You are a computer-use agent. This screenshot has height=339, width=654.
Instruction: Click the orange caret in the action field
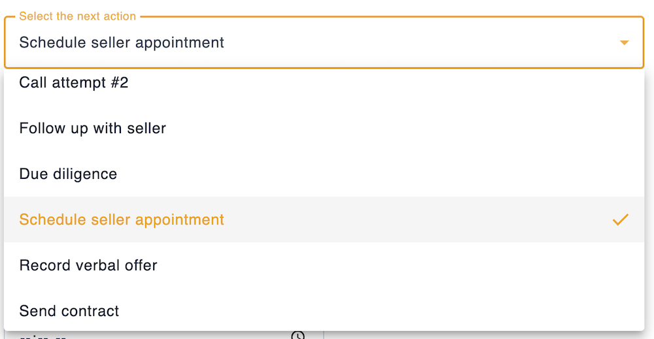(624, 43)
